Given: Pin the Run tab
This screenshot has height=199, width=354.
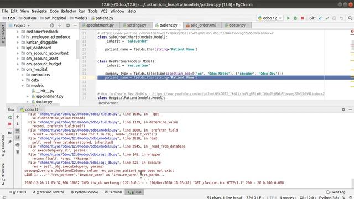Looking at the screenshot, I should [10, 142].
